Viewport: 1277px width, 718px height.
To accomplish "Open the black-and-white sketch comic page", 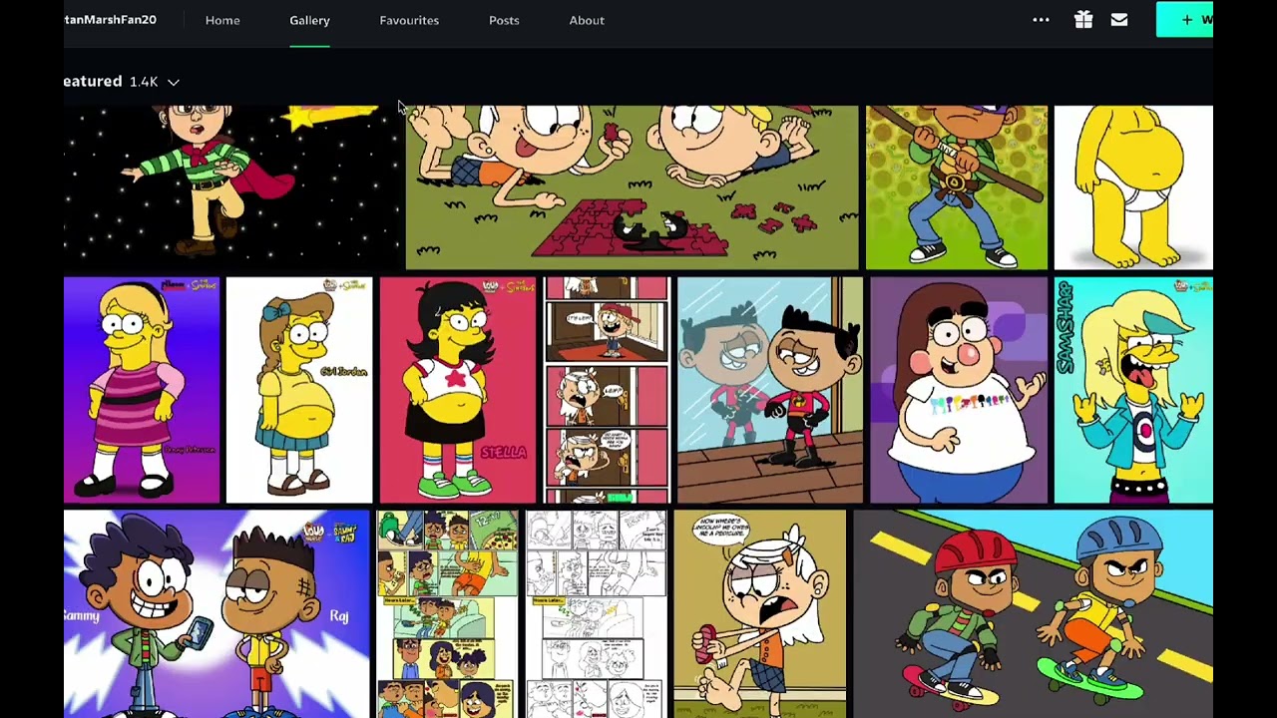I will [x=597, y=614].
